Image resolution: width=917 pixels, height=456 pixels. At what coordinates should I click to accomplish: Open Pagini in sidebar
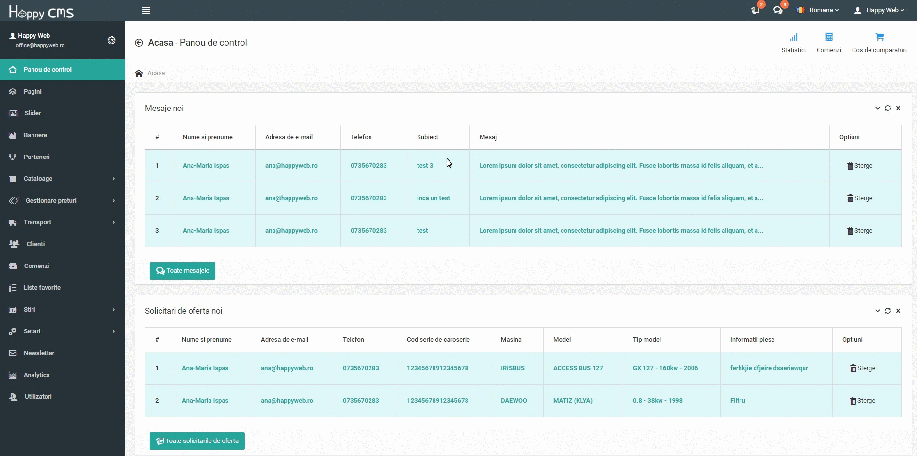(x=63, y=92)
